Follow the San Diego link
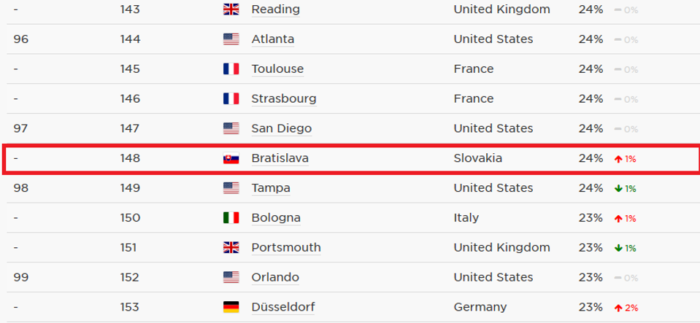Screen dimensions: 700x323 [x=281, y=128]
